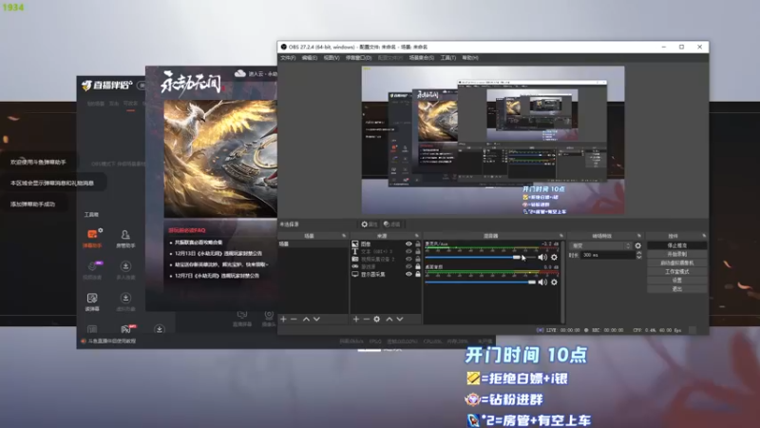Select the 显示器采集 source row
This screenshot has height=428, width=760.
point(386,274)
